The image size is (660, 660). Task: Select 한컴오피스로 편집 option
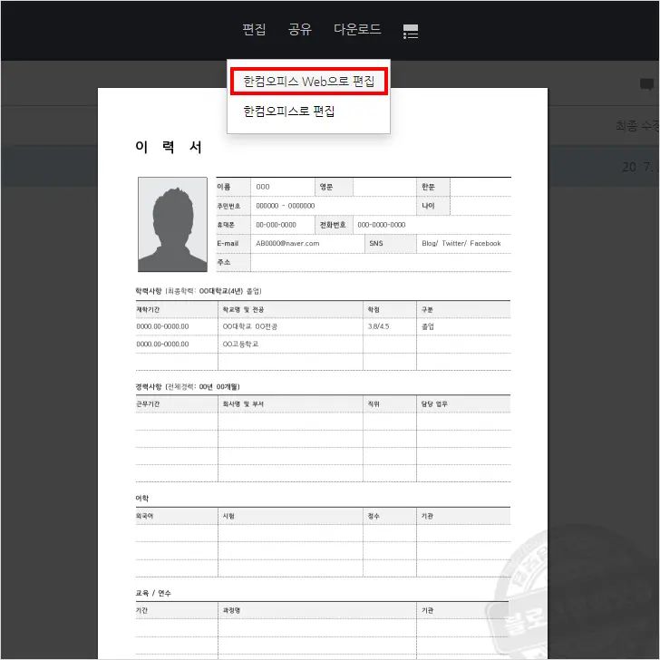point(288,112)
